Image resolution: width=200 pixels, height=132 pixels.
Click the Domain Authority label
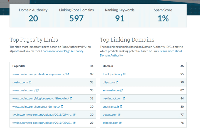click(33, 10)
